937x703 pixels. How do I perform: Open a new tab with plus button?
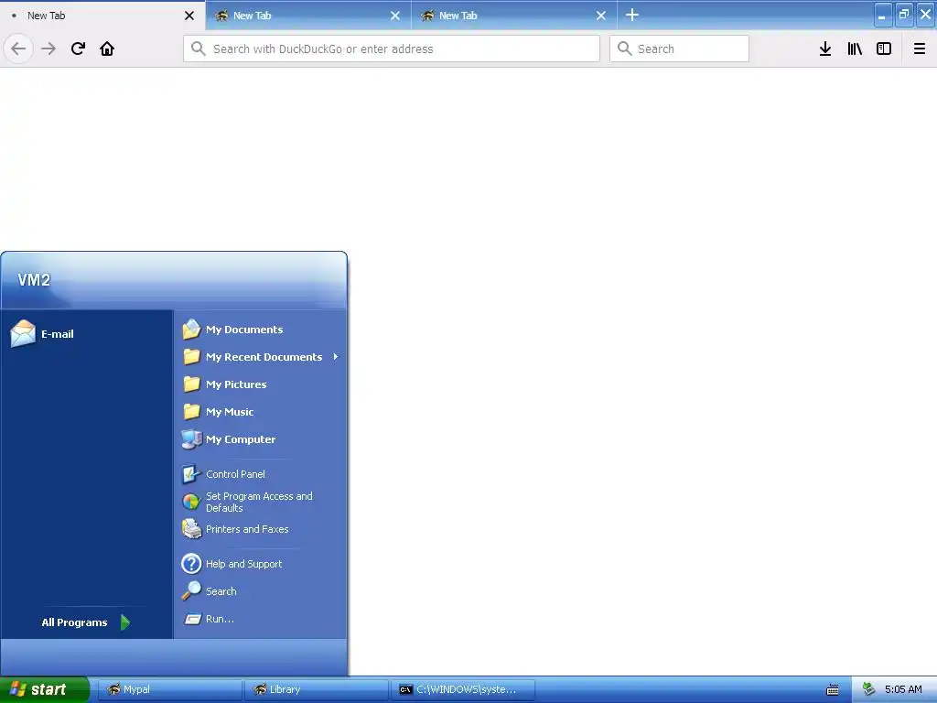[631, 15]
